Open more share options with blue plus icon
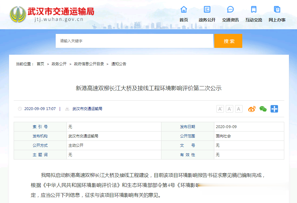The width and height of the screenshot is (297, 203). point(274,109)
